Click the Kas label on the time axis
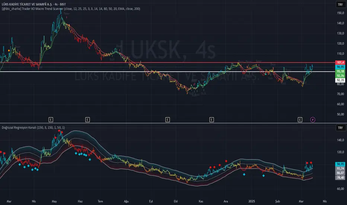The width and height of the screenshot is (347, 205). click(x=201, y=201)
